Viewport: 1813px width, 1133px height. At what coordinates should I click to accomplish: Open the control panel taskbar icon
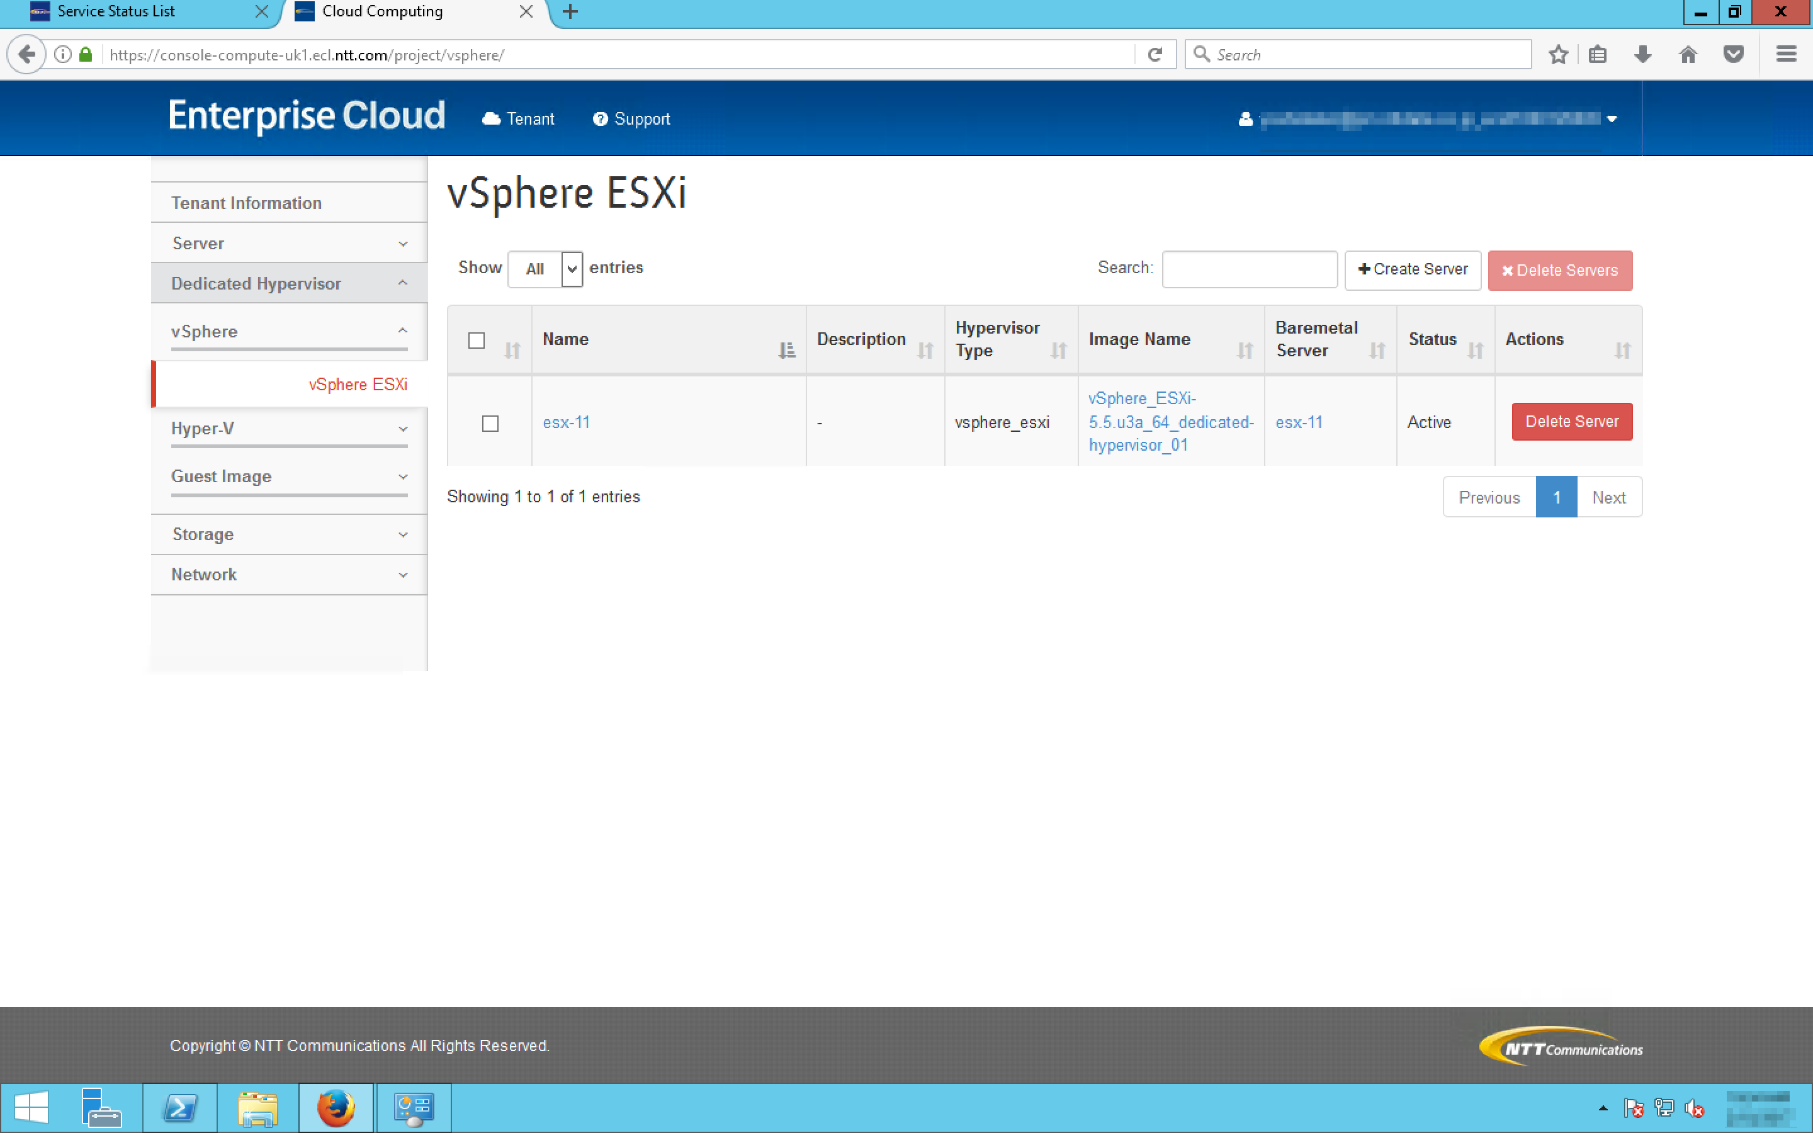point(414,1108)
